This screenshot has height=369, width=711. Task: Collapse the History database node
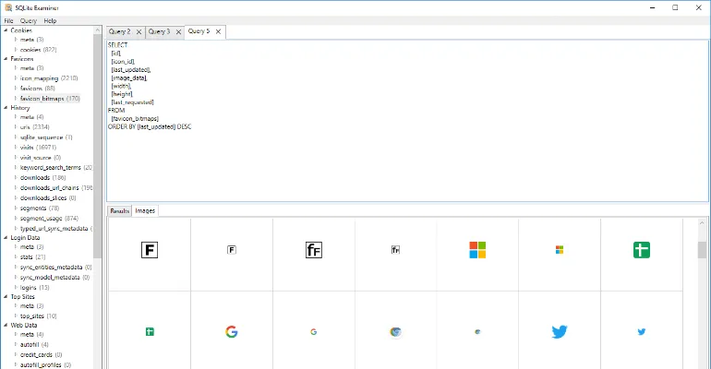point(6,108)
